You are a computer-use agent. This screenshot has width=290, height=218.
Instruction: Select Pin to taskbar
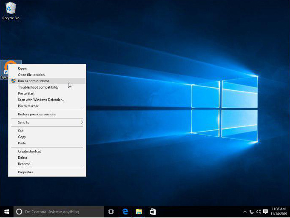point(28,106)
